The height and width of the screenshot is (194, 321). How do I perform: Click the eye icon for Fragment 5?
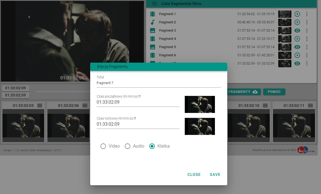point(297,47)
